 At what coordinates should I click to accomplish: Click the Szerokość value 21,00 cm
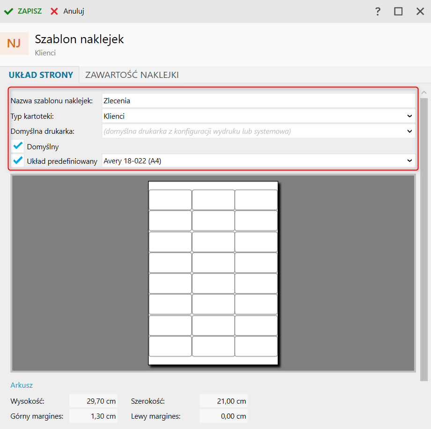(224, 401)
